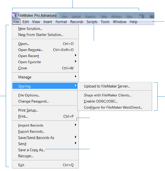
Task: Expand the Manage submenu
Action: click(x=45, y=77)
